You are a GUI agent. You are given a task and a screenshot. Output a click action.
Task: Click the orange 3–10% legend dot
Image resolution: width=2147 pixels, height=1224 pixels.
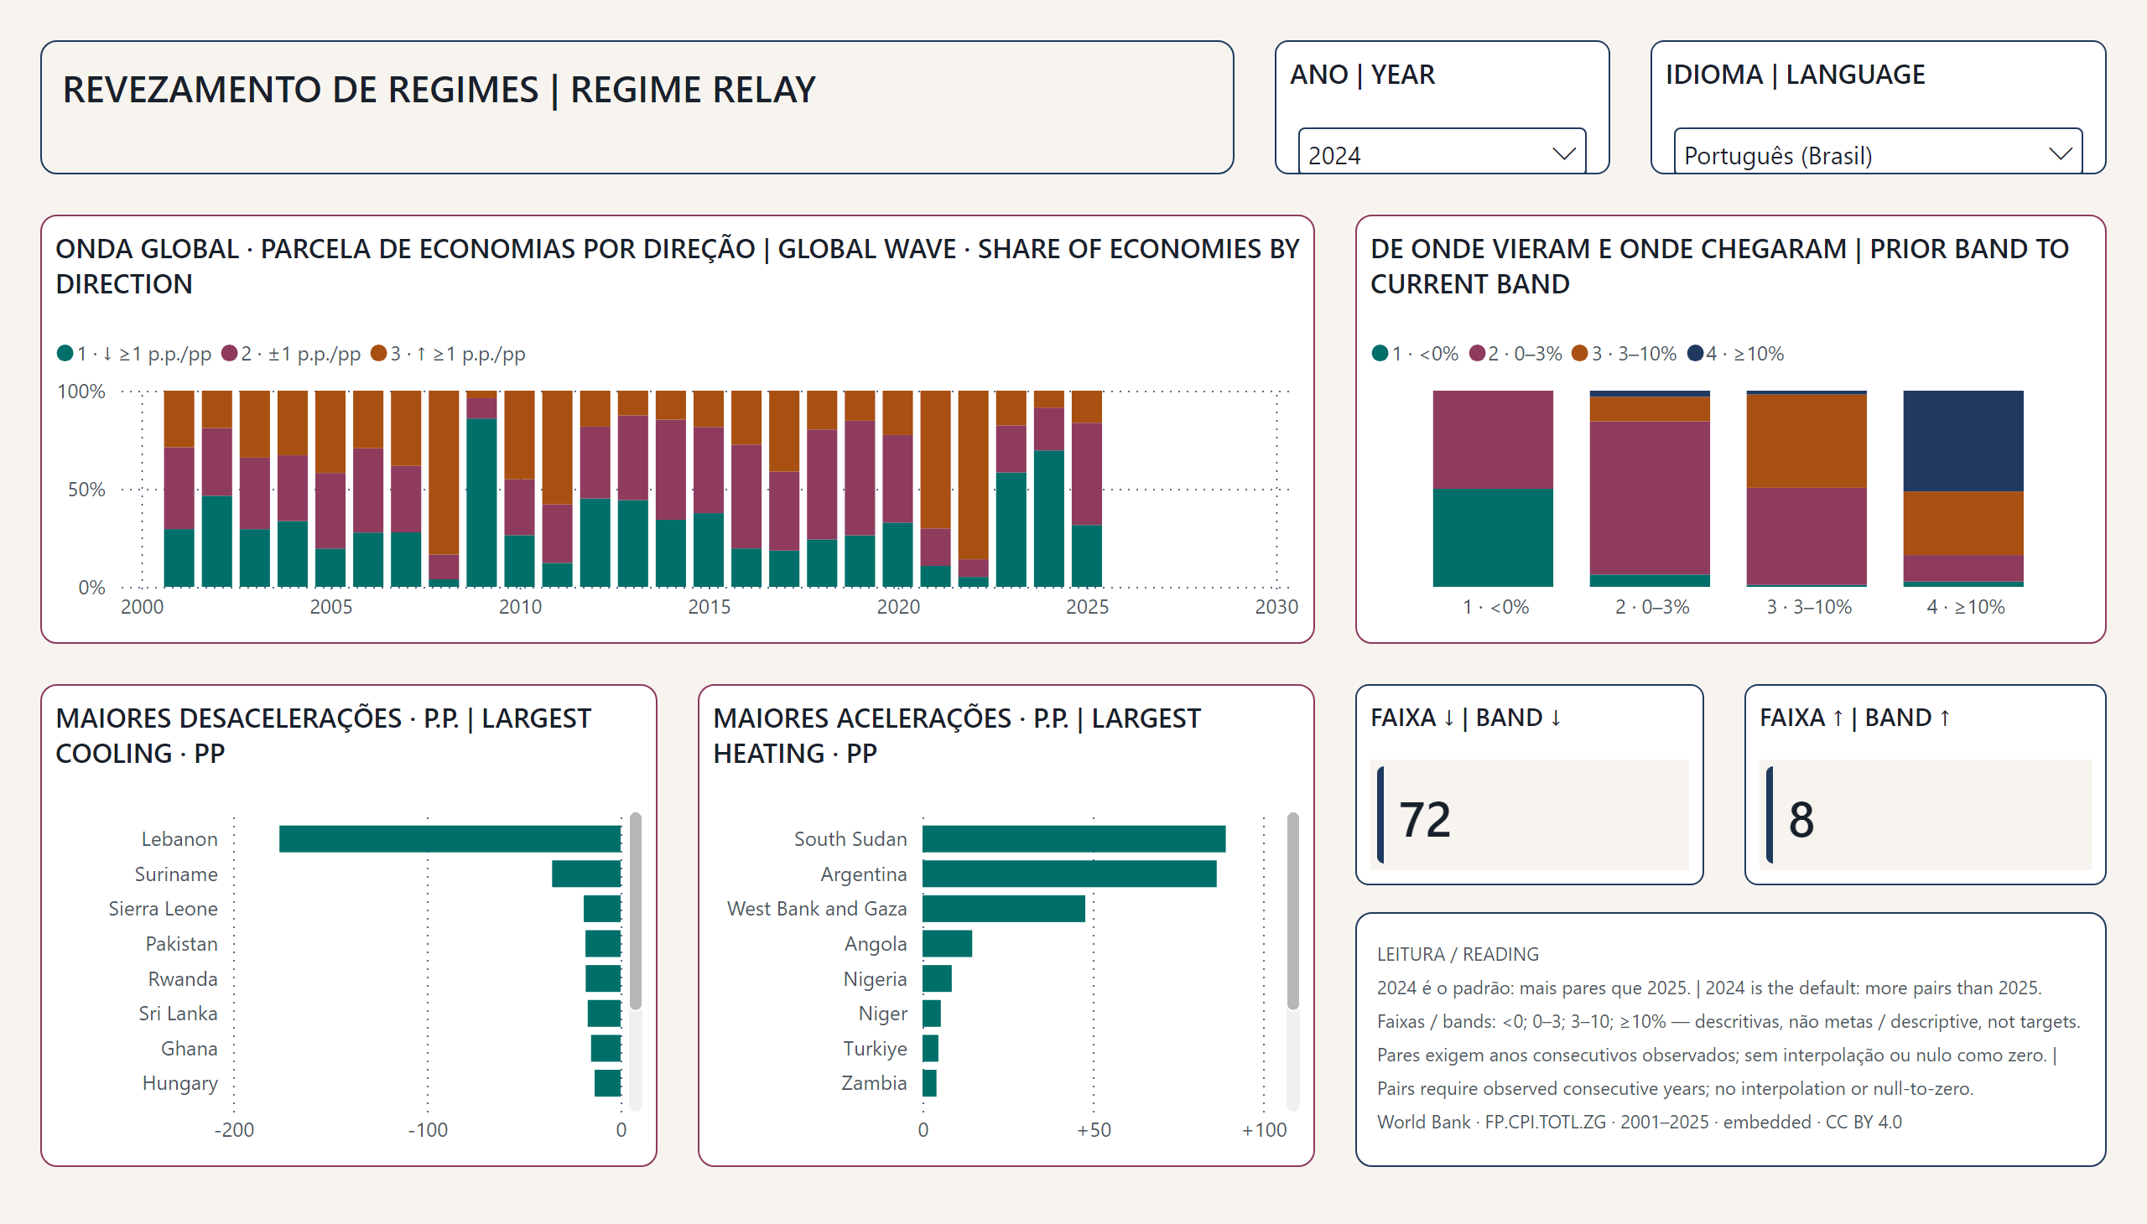(x=1579, y=353)
